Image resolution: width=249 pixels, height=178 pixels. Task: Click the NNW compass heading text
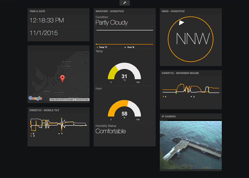(193, 39)
